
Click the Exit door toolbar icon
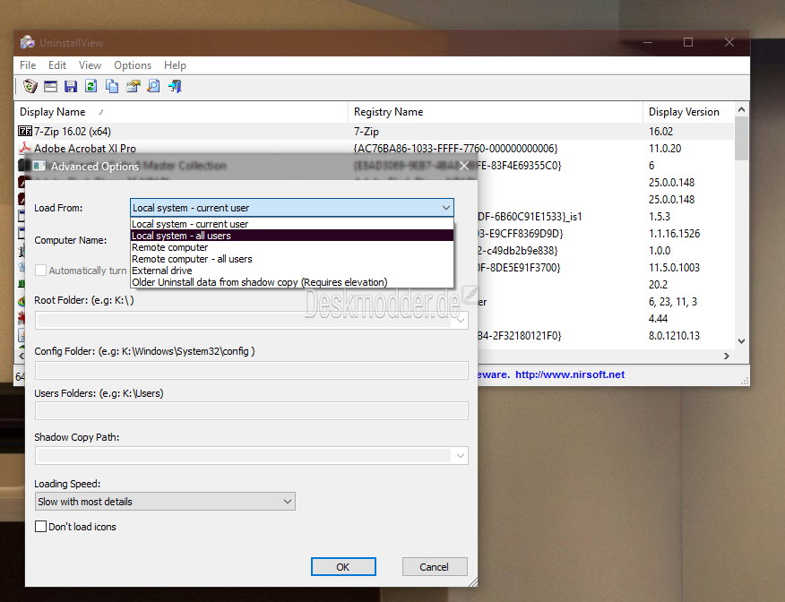[x=175, y=86]
